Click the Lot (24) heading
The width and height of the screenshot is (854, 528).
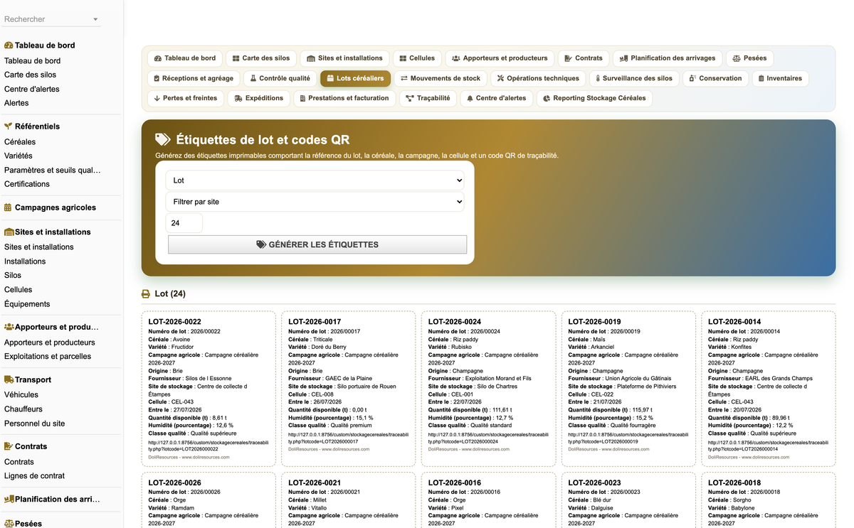(170, 293)
